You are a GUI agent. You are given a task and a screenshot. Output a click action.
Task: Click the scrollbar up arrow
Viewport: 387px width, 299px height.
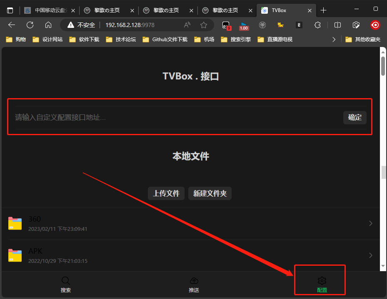[x=383, y=52]
